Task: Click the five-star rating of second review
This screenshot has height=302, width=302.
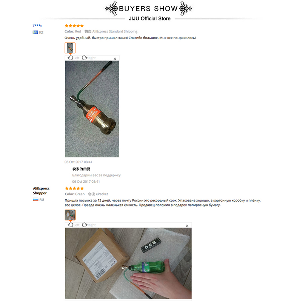Action: click(x=74, y=188)
